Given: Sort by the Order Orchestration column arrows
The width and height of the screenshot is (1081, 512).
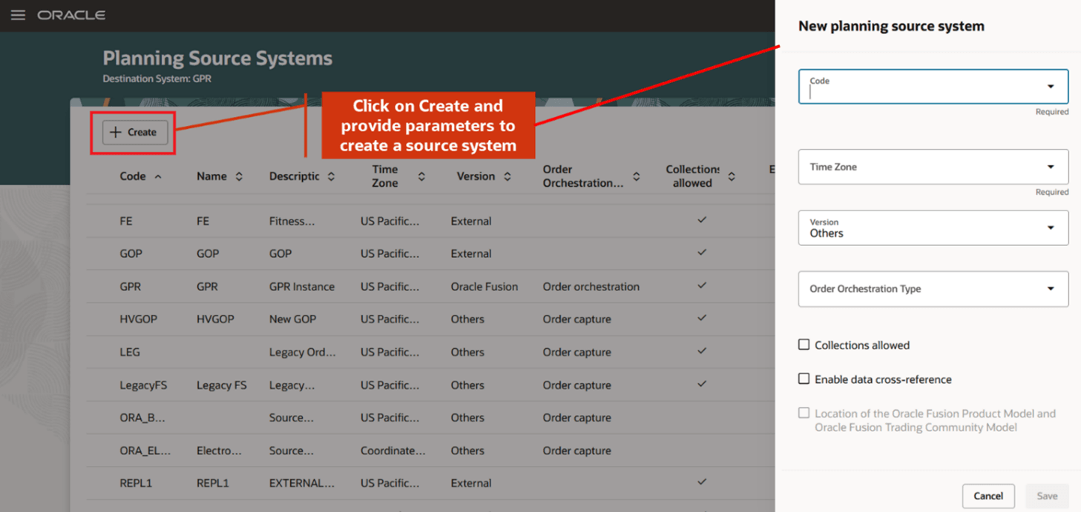Looking at the screenshot, I should click(636, 176).
